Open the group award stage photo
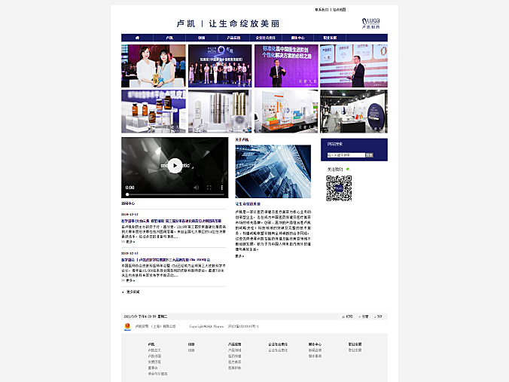The width and height of the screenshot is (509, 382). [220, 66]
